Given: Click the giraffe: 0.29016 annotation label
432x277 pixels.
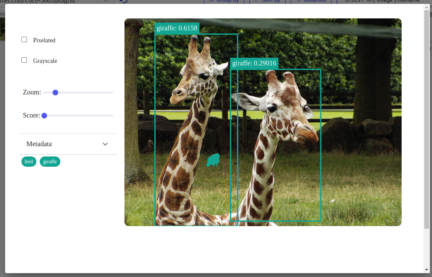Looking at the screenshot, I should click(254, 63).
